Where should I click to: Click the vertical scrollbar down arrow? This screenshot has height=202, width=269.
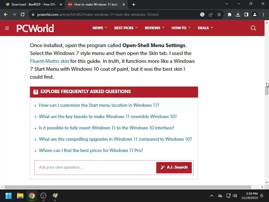pos(267,183)
